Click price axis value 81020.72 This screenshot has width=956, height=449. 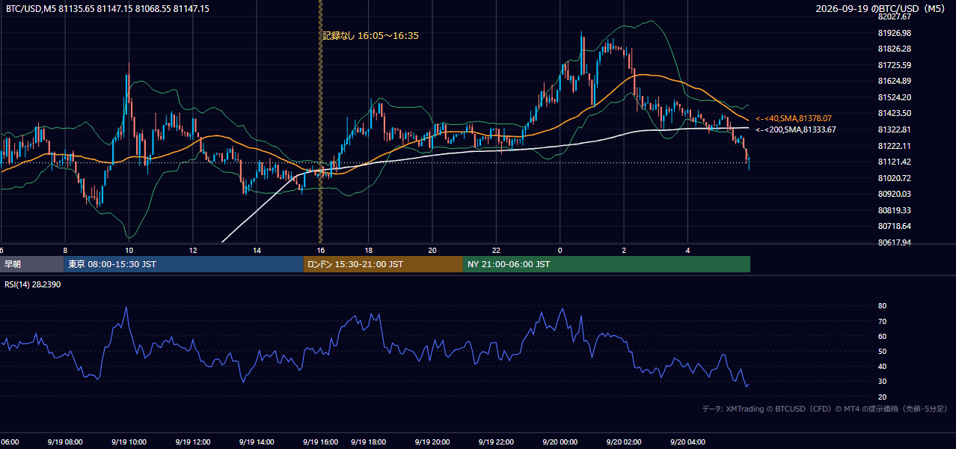point(894,178)
